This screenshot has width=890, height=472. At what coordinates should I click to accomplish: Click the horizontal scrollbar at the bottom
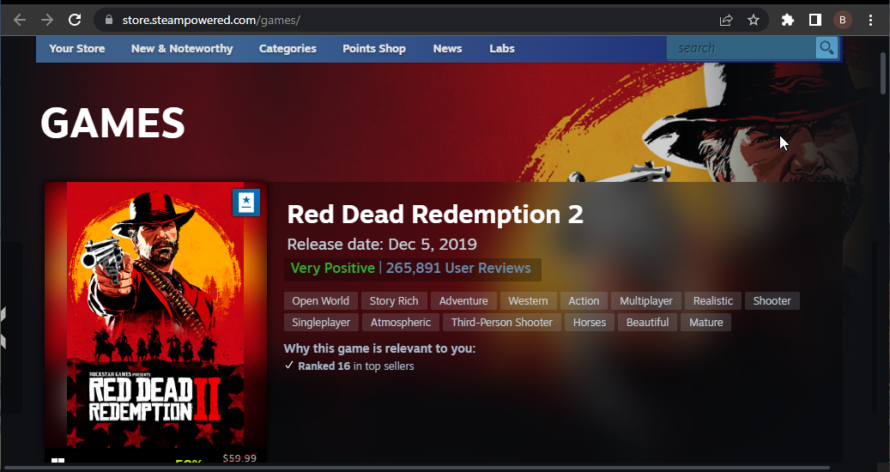click(416, 469)
